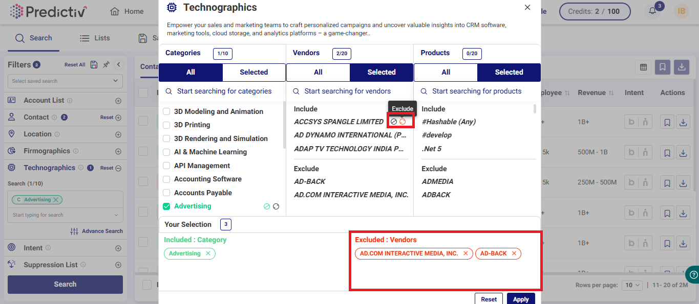Click the Search button in the Filters panel

click(x=65, y=285)
